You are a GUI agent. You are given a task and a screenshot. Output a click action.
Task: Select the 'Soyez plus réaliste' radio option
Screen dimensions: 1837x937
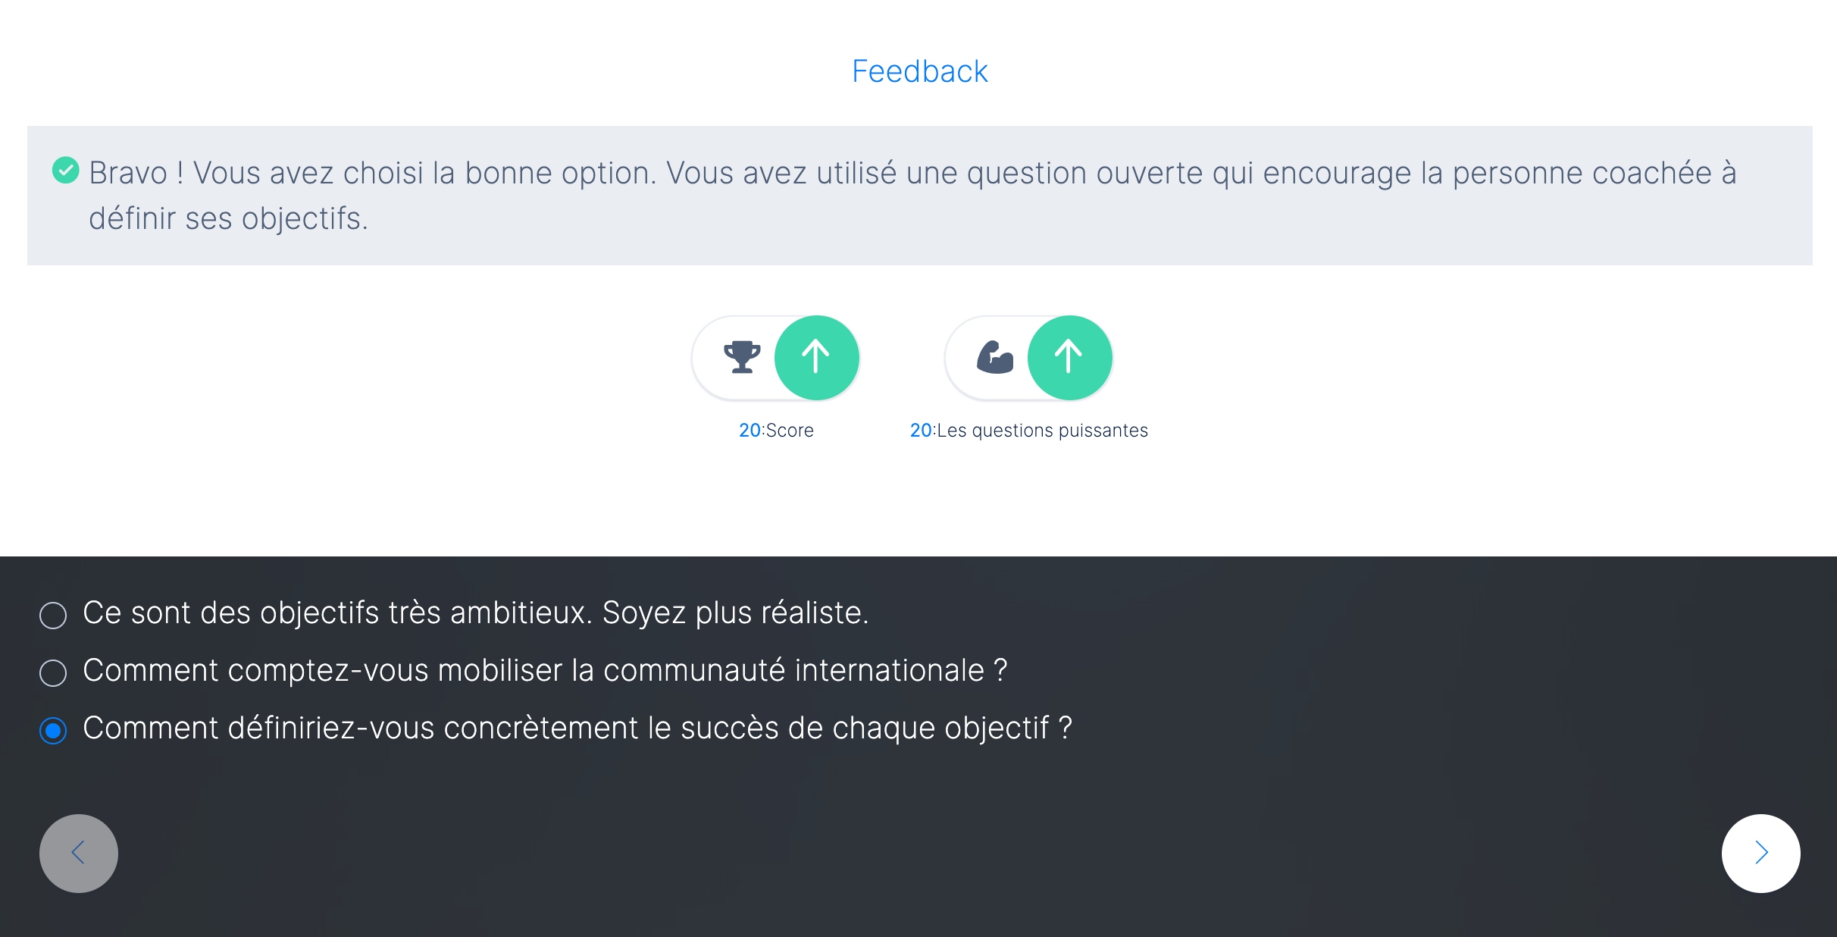(x=53, y=615)
